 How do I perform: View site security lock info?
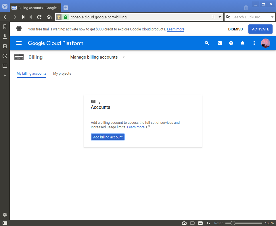(x=66, y=17)
